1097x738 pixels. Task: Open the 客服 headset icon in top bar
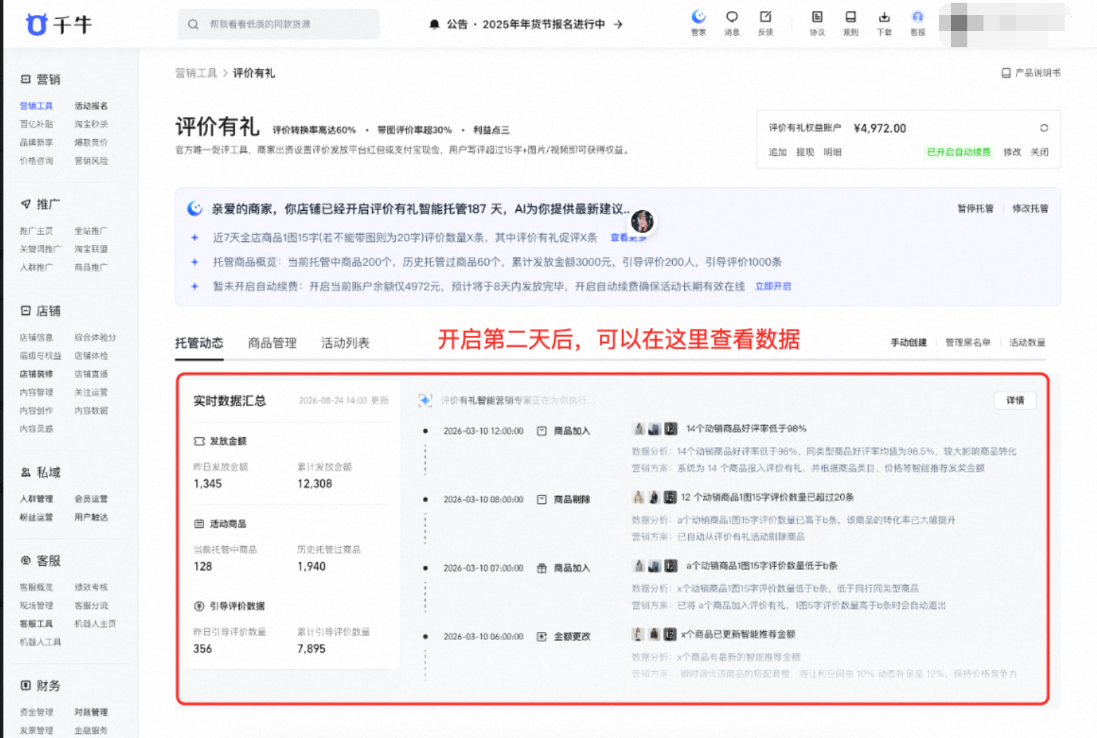(x=917, y=16)
